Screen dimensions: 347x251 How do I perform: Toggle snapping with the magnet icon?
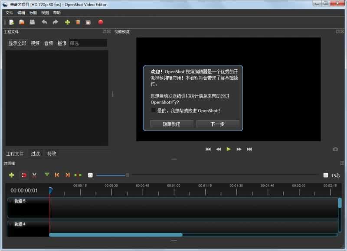(x=24, y=175)
